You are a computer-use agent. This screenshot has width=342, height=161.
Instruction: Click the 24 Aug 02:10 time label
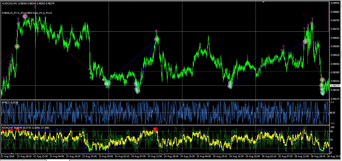pos(123,156)
